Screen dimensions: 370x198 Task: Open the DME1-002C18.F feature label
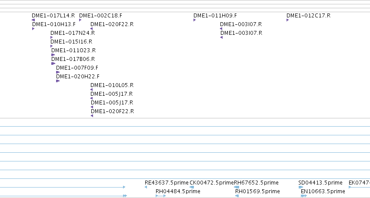(101, 16)
